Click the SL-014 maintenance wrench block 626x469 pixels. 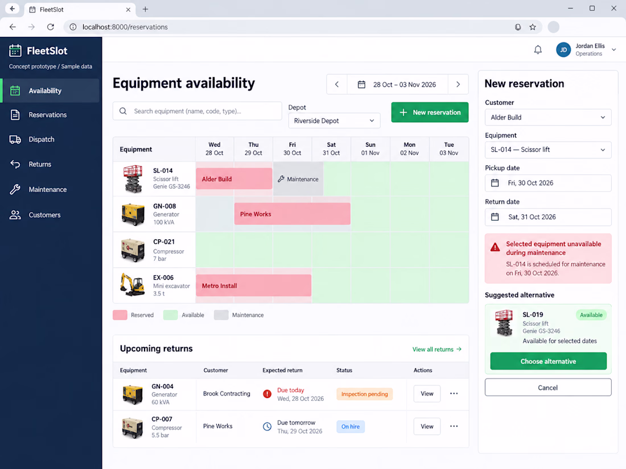pos(298,179)
